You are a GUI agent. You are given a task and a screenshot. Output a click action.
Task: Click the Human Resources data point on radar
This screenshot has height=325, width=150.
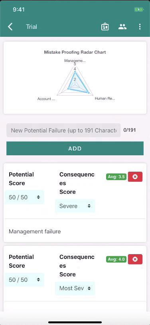[89, 93]
